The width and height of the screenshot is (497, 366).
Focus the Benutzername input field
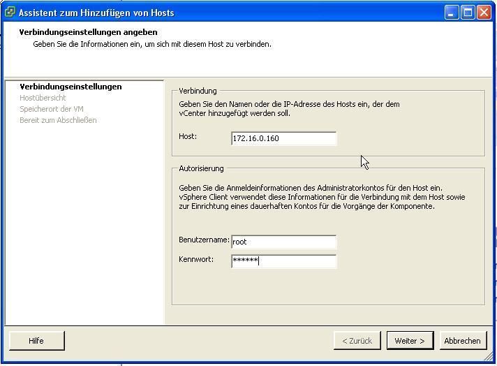pyautogui.click(x=283, y=242)
